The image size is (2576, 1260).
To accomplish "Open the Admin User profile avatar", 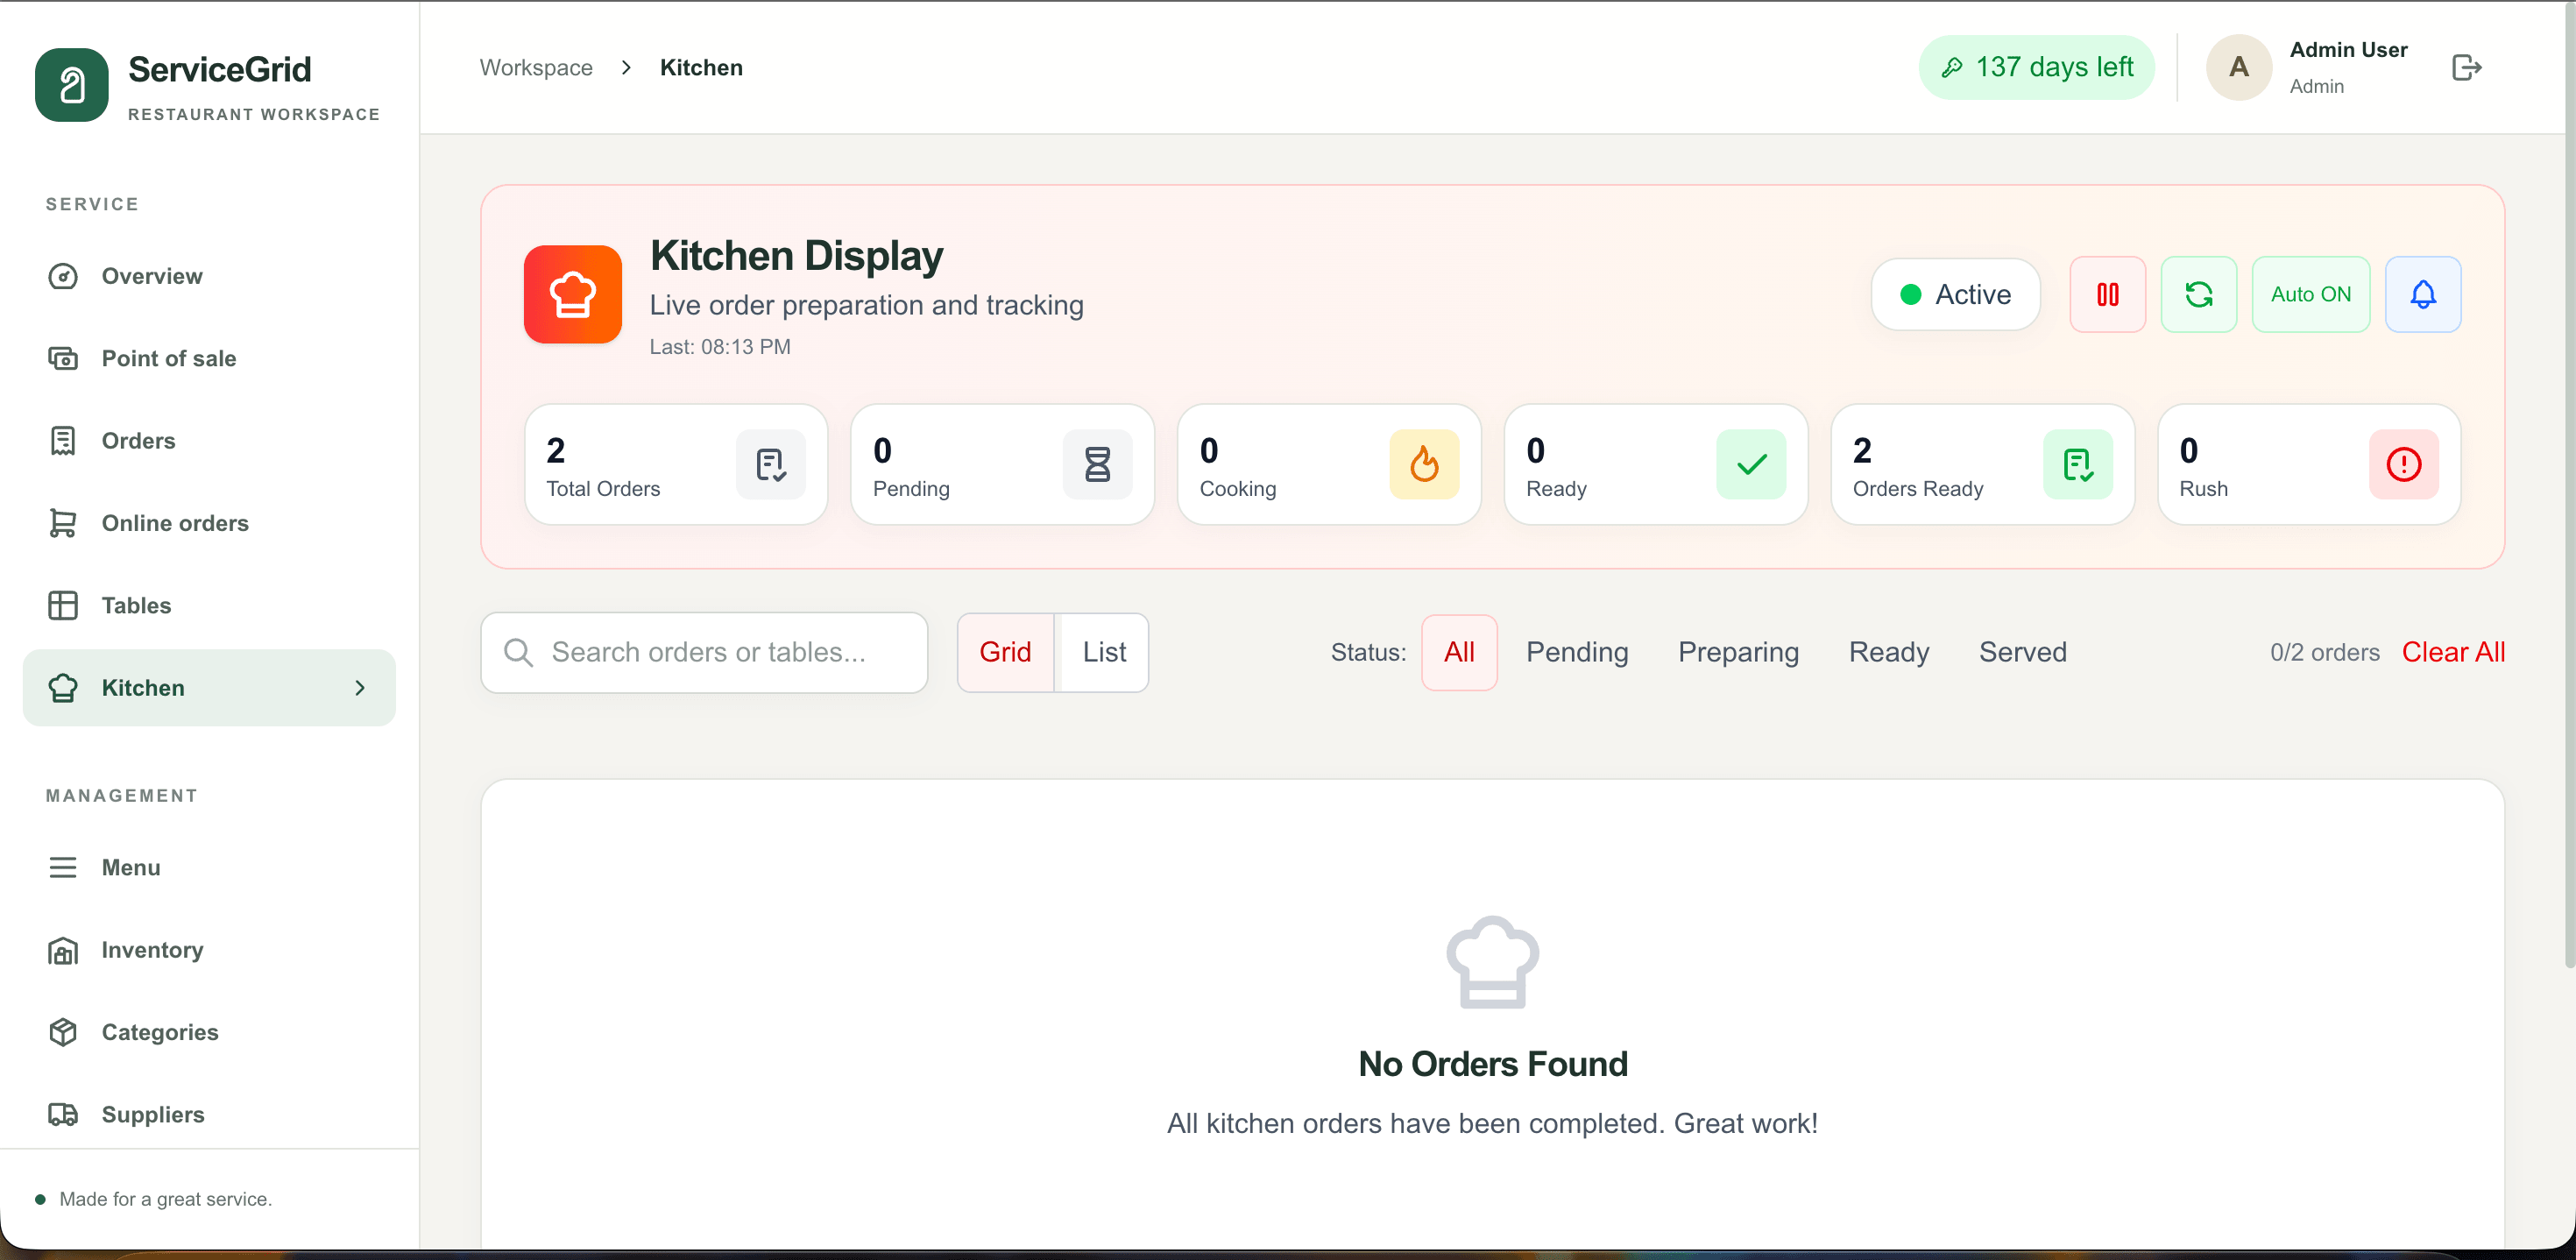I will 2239,67.
